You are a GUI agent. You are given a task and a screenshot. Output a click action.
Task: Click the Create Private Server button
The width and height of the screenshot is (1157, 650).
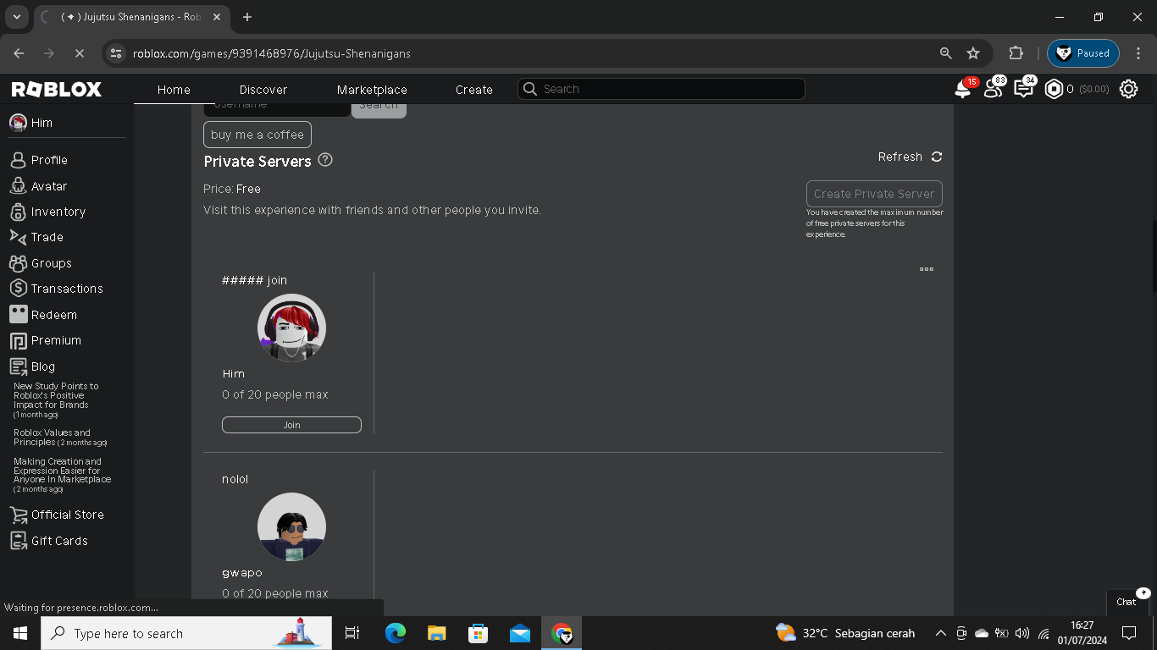coord(874,194)
